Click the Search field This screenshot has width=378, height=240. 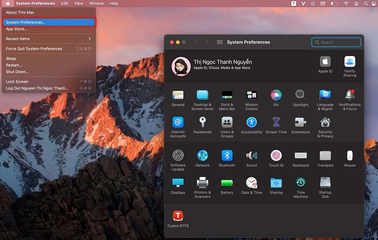[x=336, y=42]
